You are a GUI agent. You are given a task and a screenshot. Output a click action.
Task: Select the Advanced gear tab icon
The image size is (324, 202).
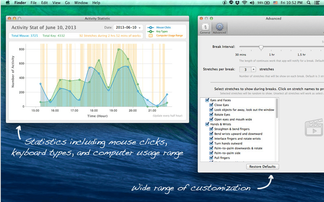220,27
